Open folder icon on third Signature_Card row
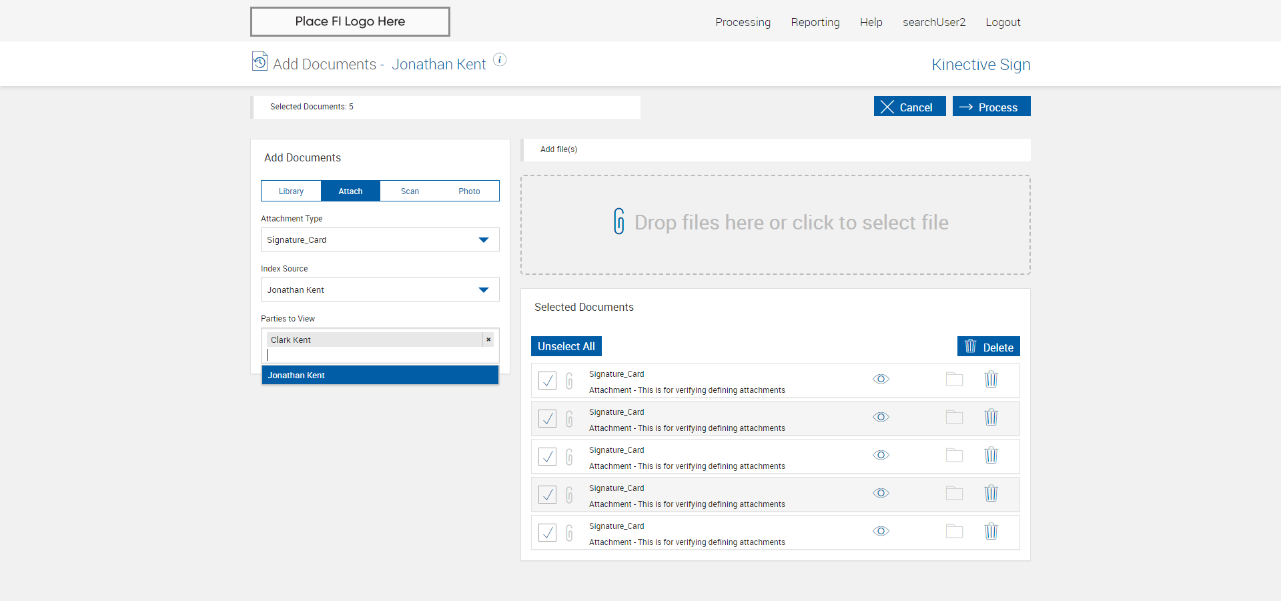 pos(954,456)
